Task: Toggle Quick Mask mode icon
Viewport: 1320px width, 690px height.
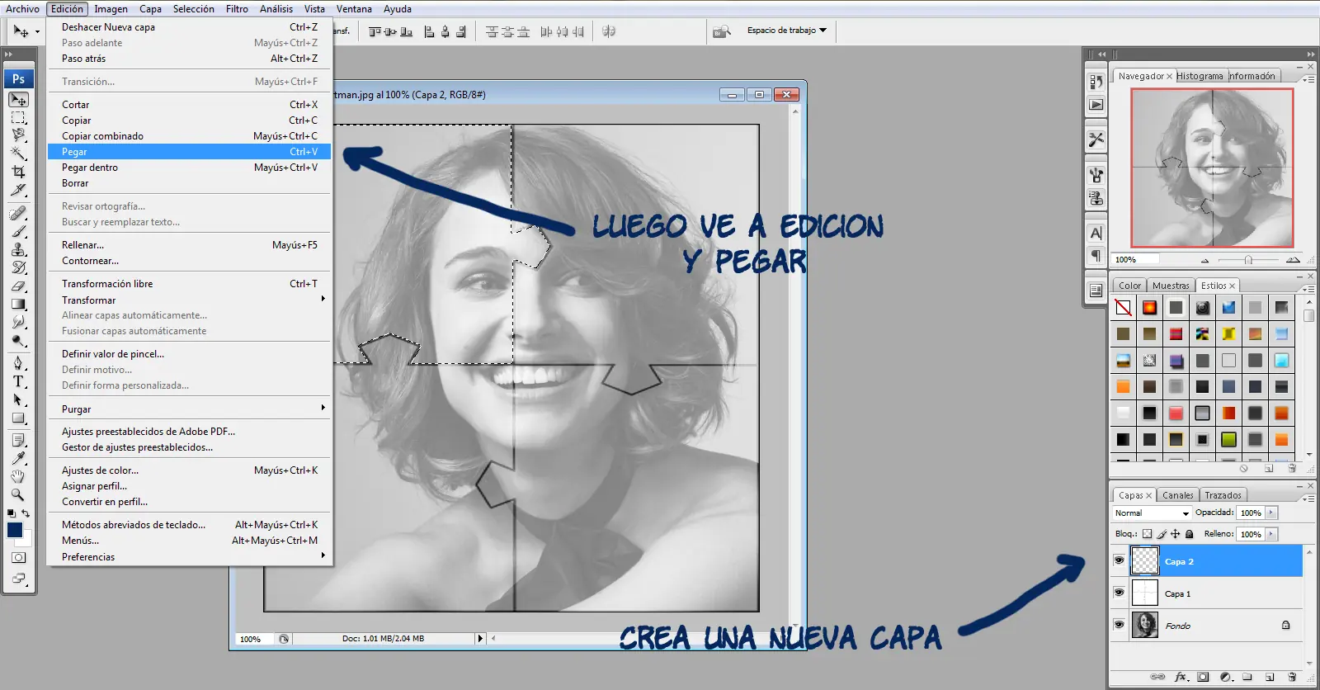Action: [x=18, y=558]
